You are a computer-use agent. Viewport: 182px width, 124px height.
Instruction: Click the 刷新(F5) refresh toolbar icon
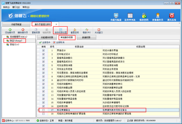[x=87, y=30]
